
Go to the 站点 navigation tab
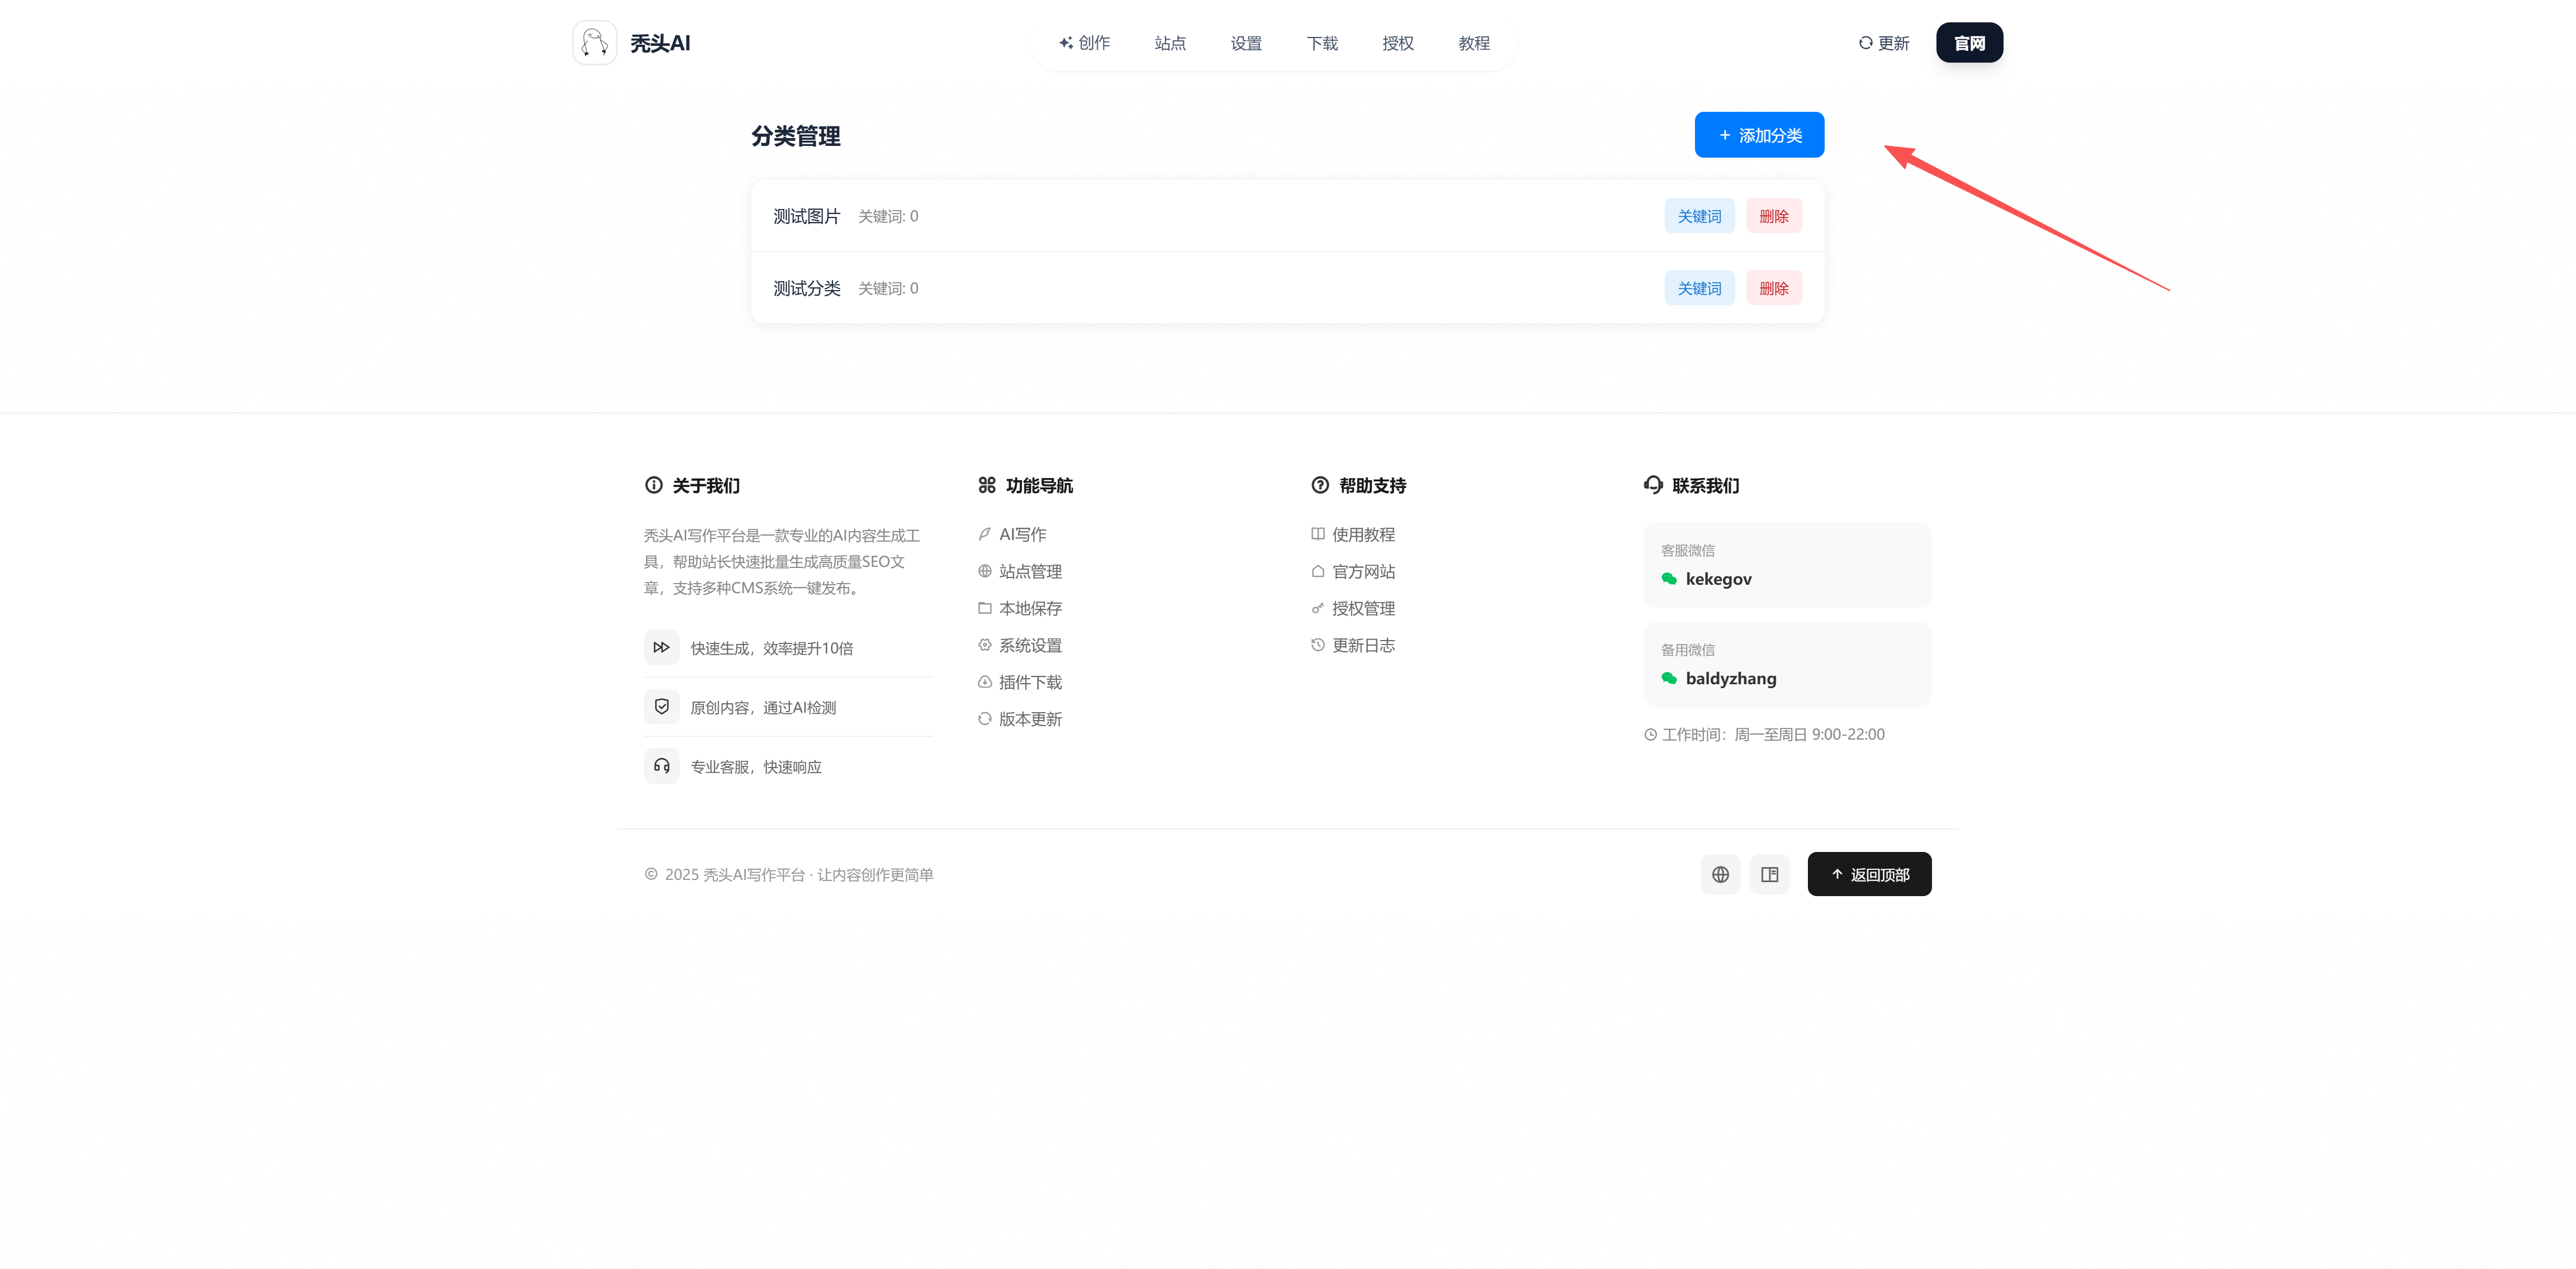[1169, 43]
